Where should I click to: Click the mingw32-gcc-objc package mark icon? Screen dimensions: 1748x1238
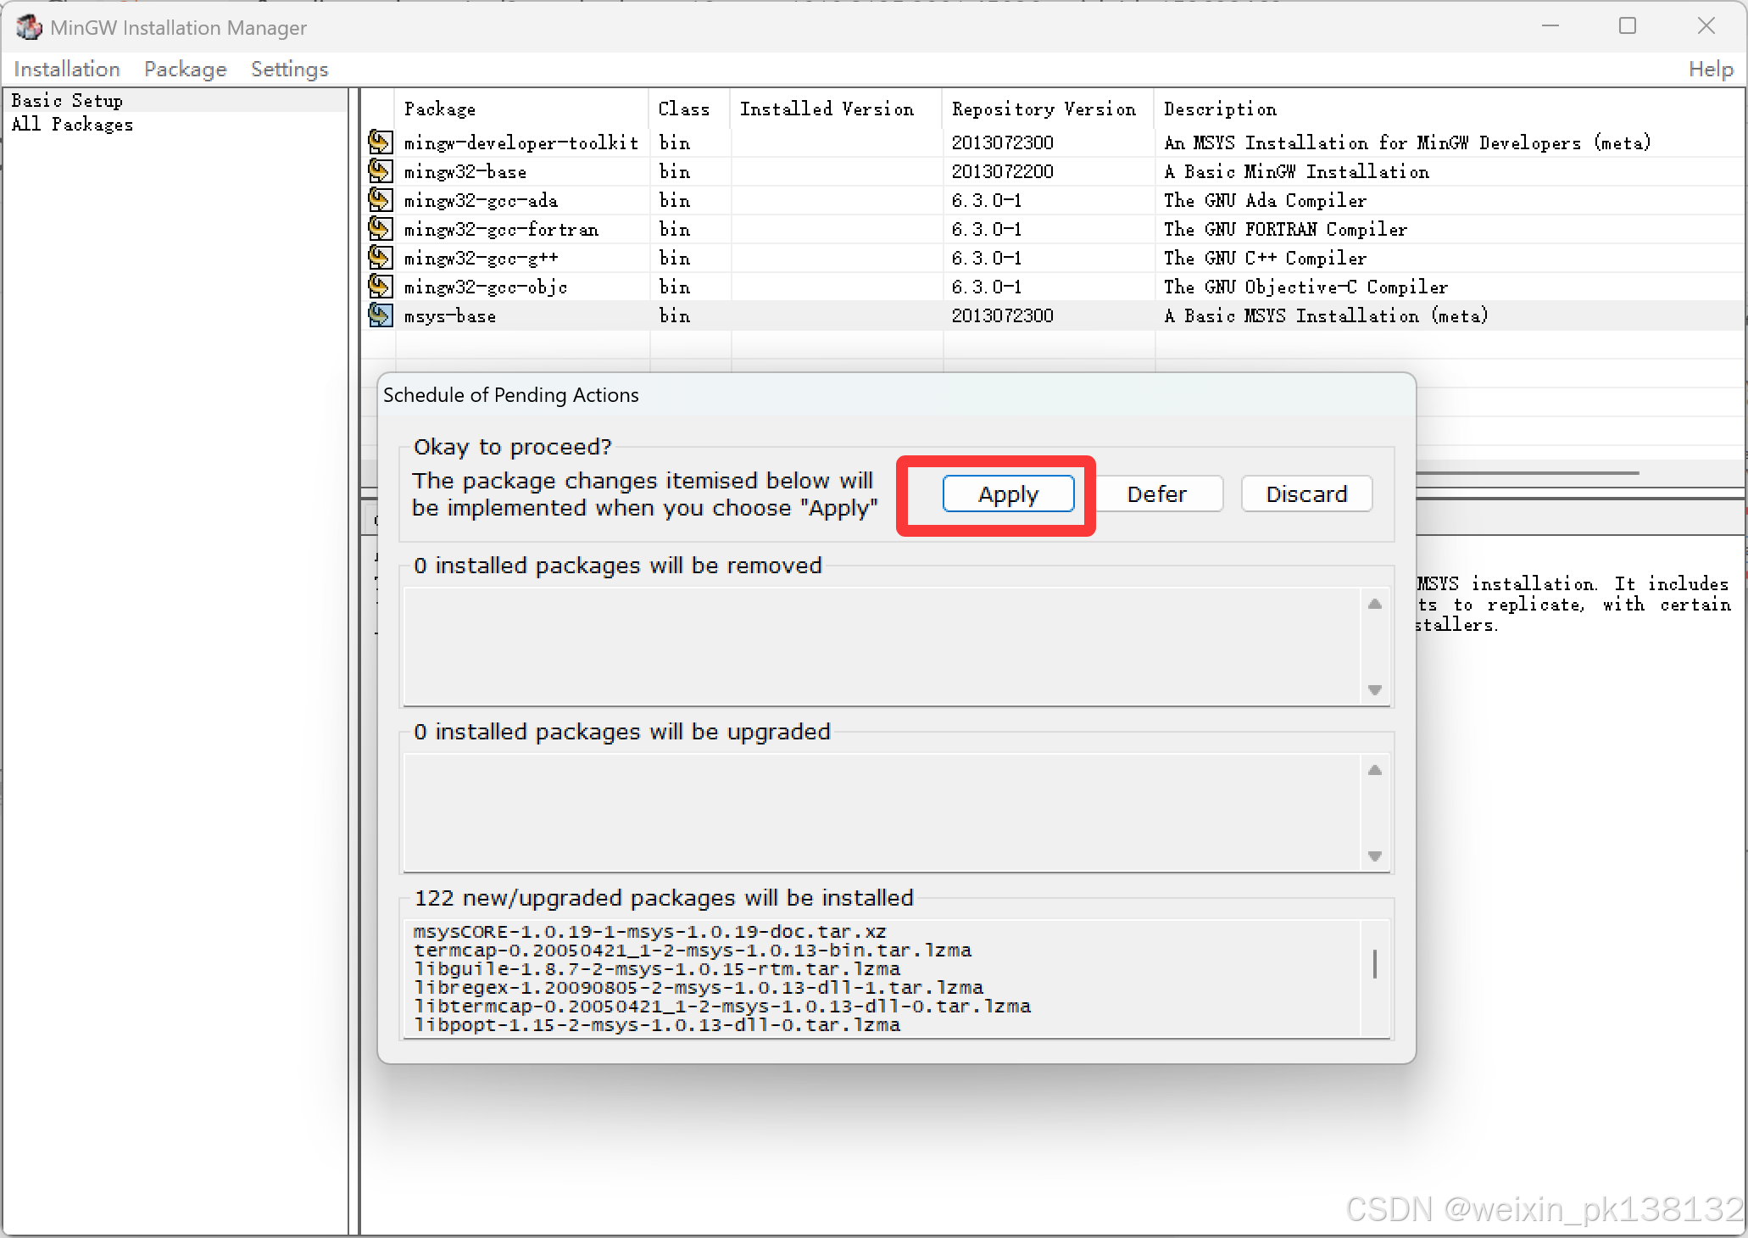(380, 287)
